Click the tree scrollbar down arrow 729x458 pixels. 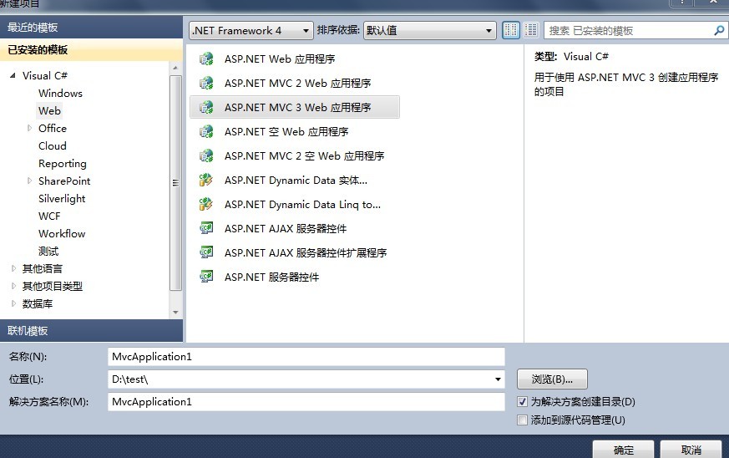(x=175, y=313)
